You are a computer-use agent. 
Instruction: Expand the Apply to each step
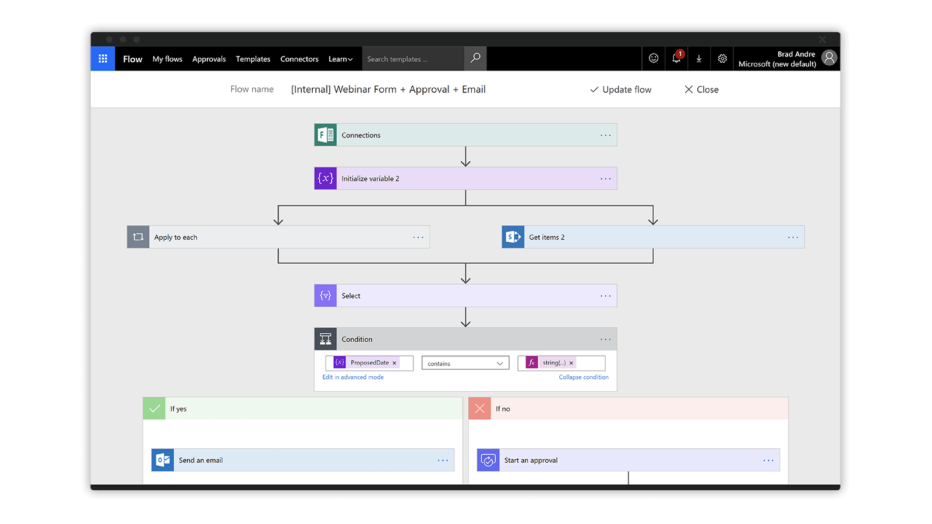278,237
